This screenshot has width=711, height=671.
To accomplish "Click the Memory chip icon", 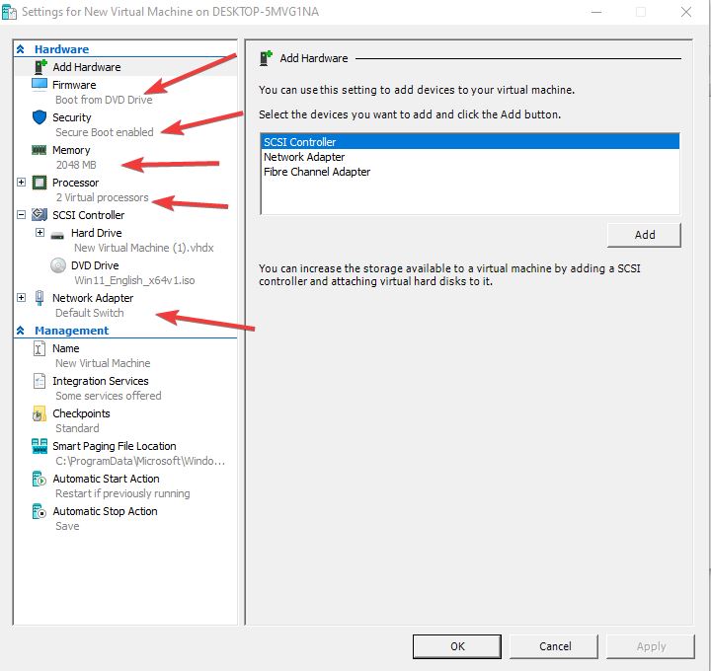I will tap(39, 150).
